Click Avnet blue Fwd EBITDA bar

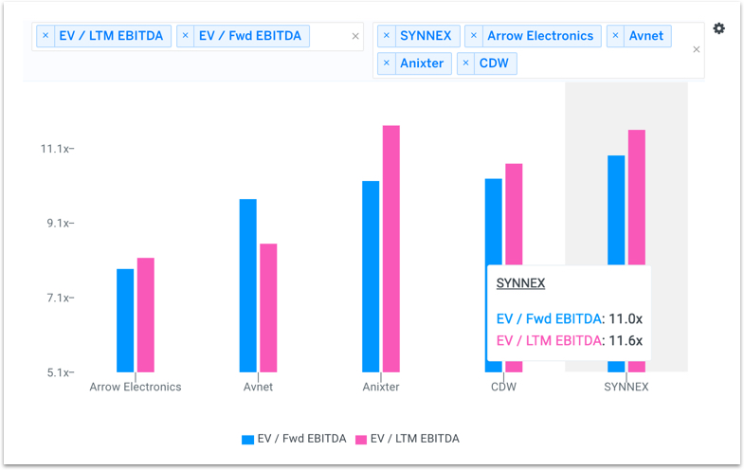pyautogui.click(x=247, y=285)
